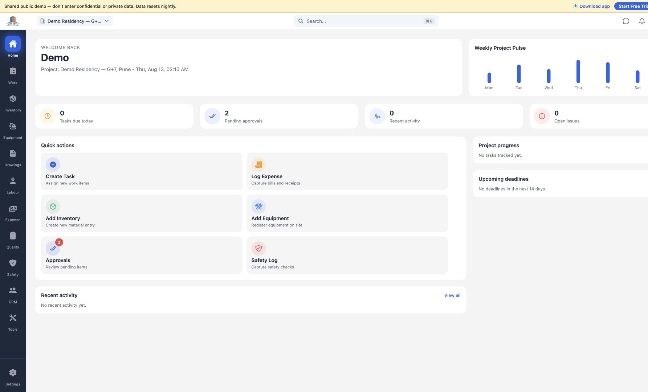Click the Site Setu logo

pyautogui.click(x=13, y=21)
